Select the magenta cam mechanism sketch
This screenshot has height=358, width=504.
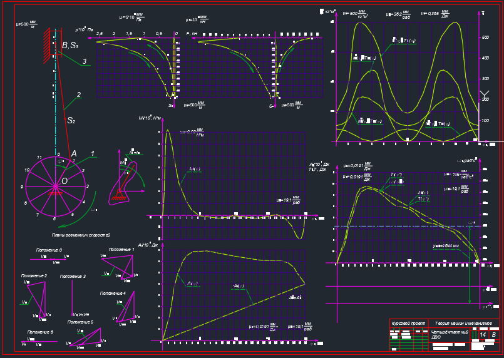point(123,182)
